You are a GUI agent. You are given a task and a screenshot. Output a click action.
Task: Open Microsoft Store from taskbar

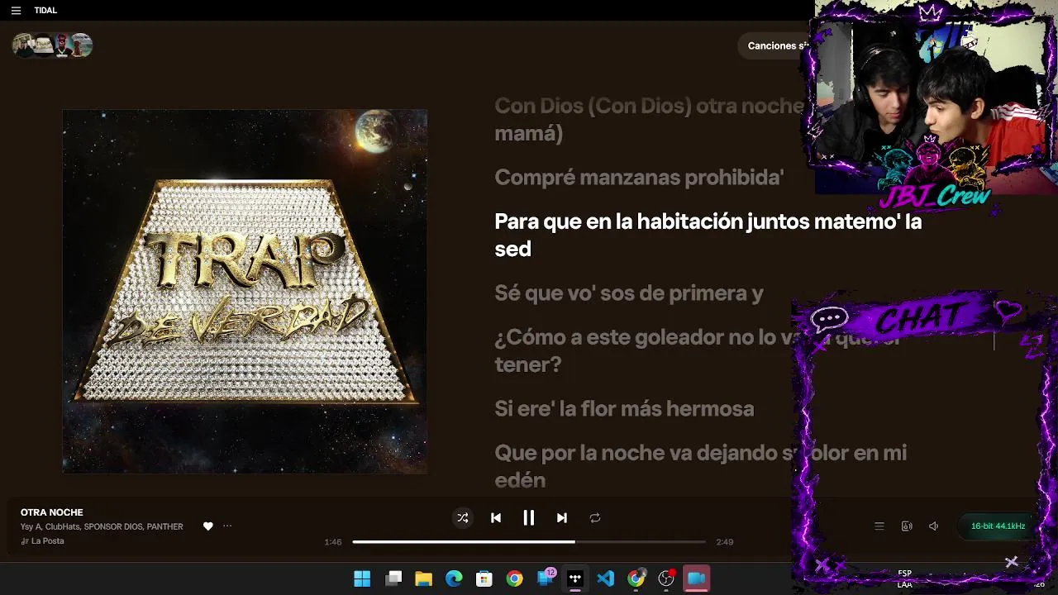[484, 578]
